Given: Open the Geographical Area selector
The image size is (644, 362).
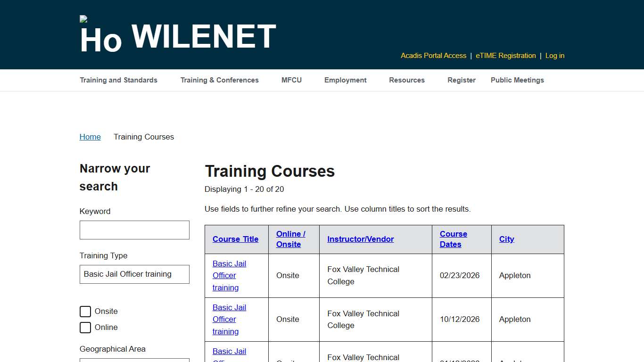Looking at the screenshot, I should click(134, 361).
